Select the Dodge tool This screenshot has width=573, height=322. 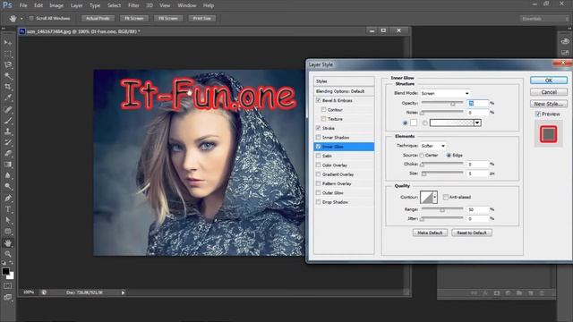tap(8, 187)
